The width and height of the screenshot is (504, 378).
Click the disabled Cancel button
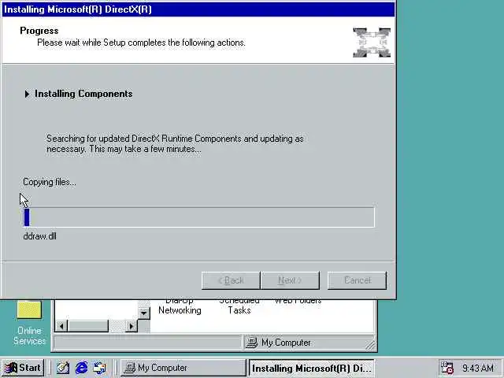click(x=357, y=280)
